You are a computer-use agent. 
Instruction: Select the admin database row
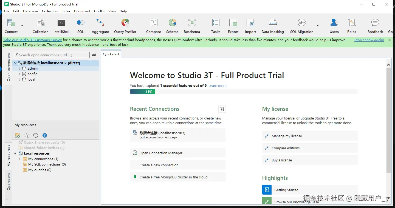click(x=56, y=69)
